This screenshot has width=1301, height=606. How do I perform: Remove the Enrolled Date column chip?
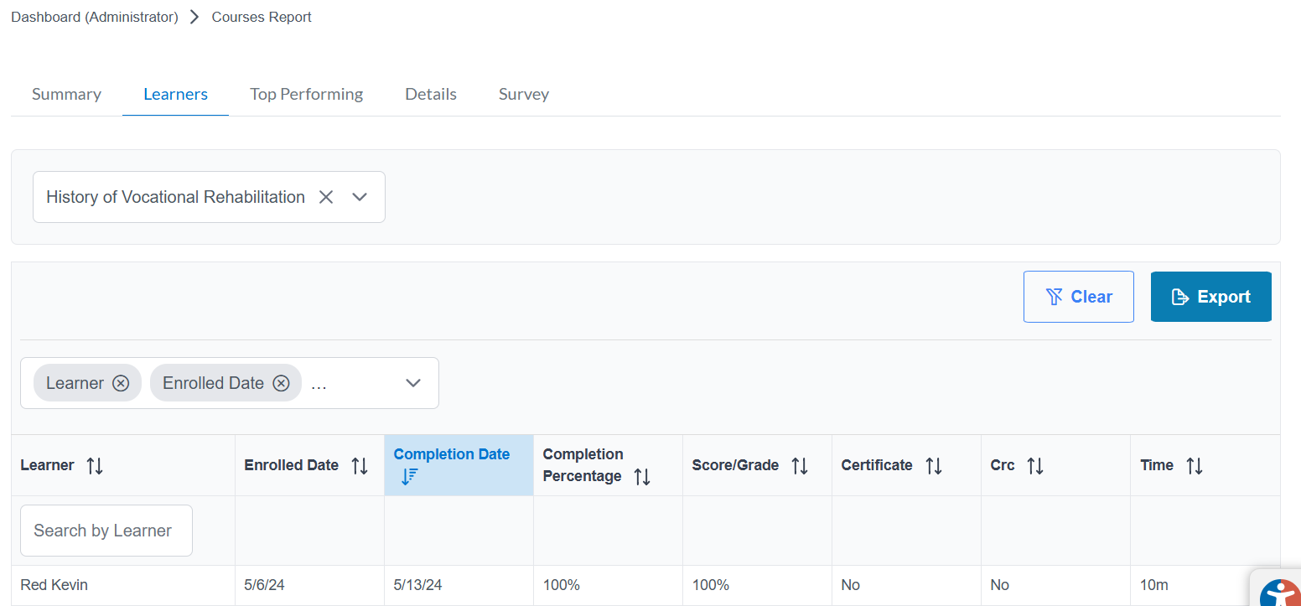[x=282, y=383]
